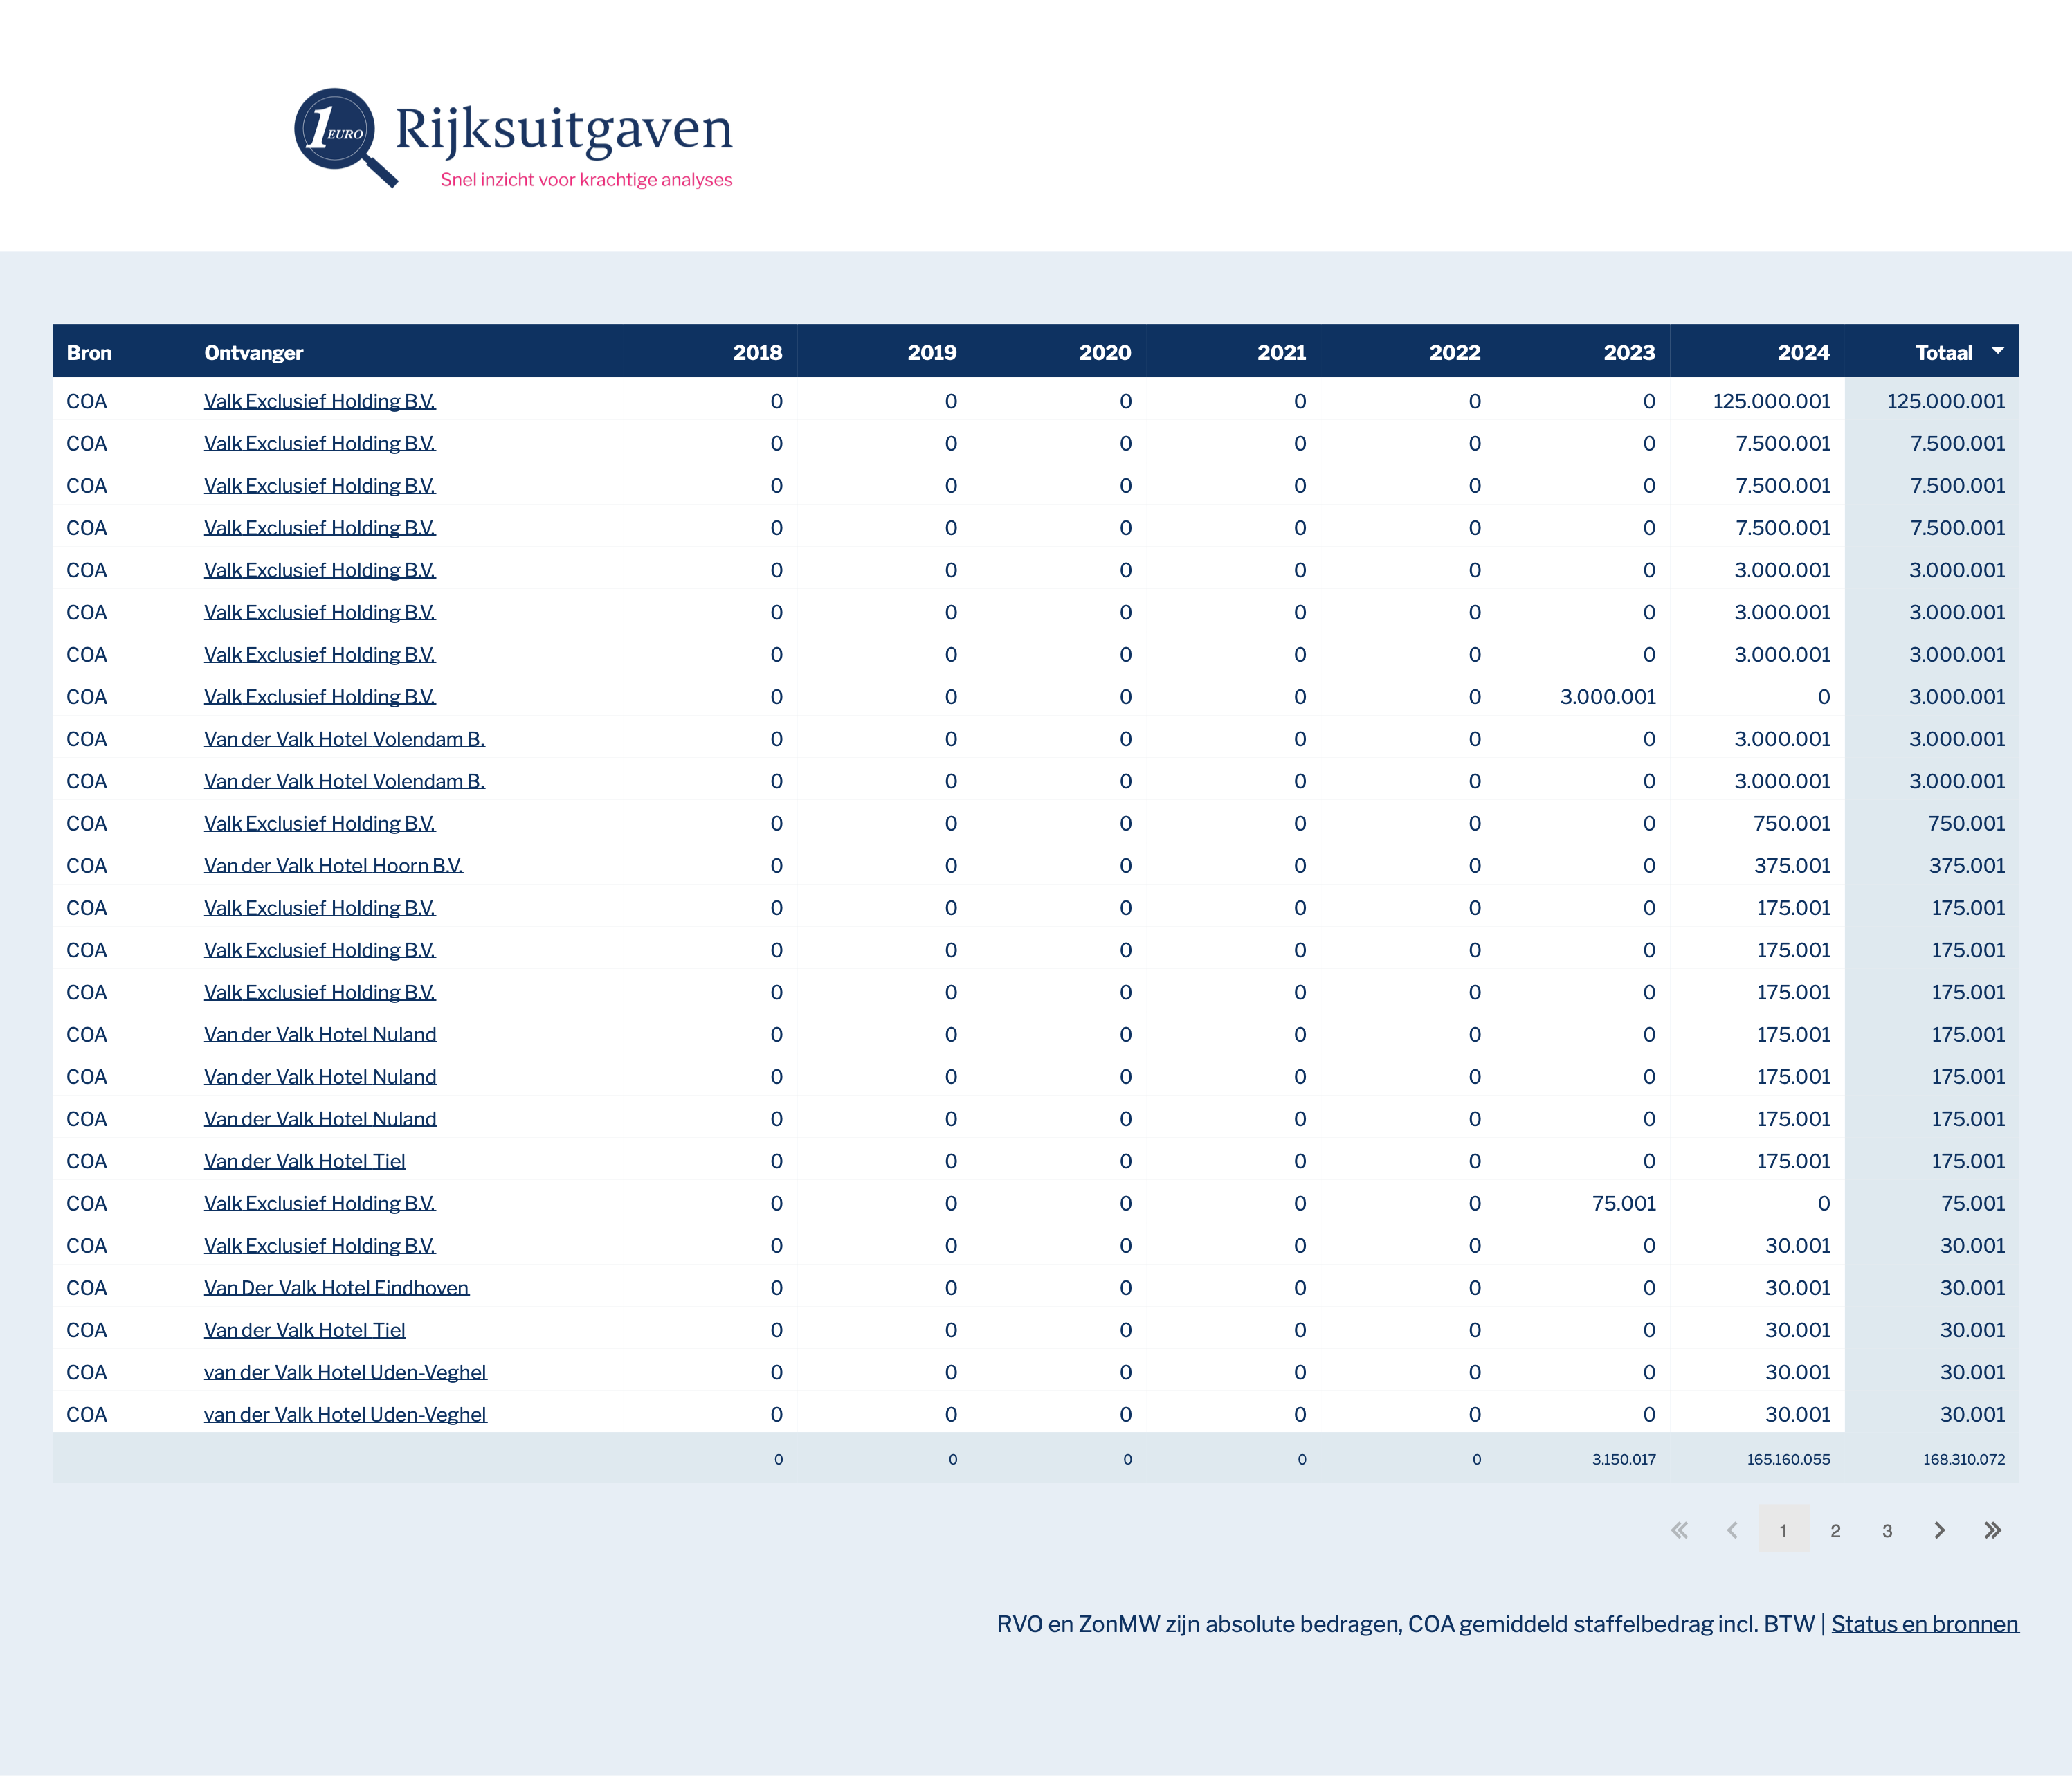The width and height of the screenshot is (2072, 1776).
Task: Click COA in the Van der Valk Hotel Hoorn row
Action: 87,866
